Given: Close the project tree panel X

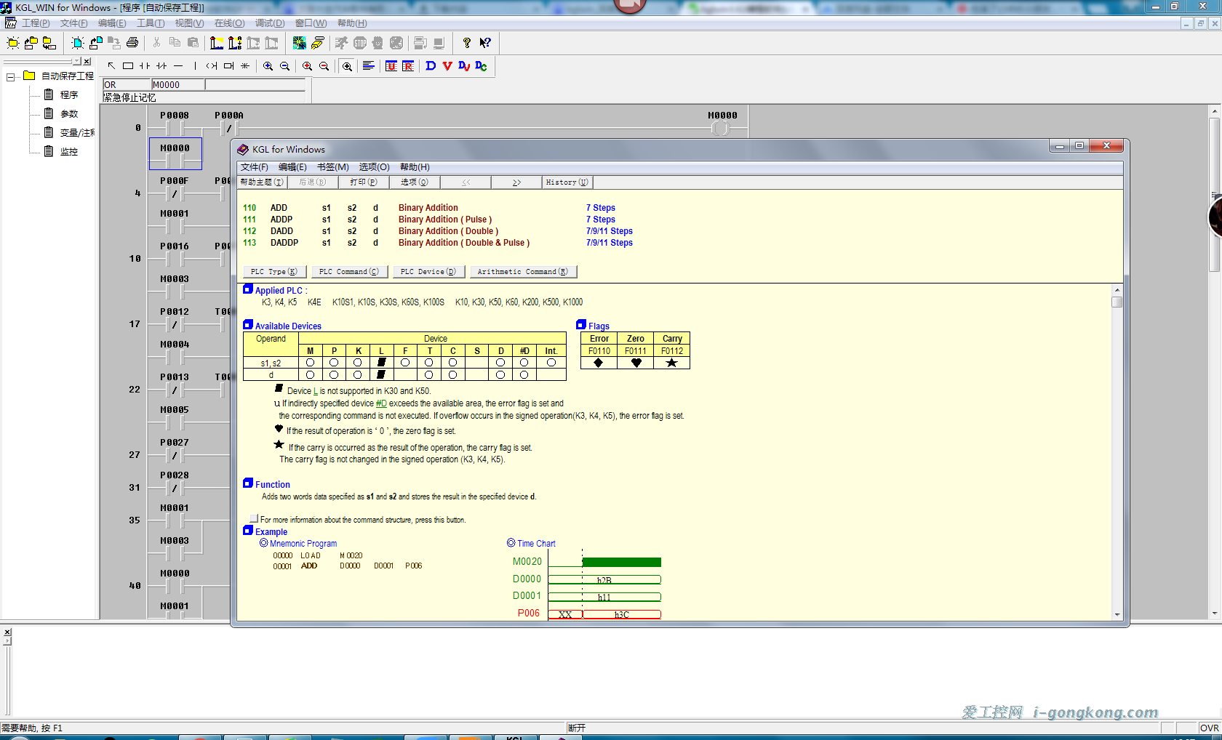Looking at the screenshot, I should (87, 61).
